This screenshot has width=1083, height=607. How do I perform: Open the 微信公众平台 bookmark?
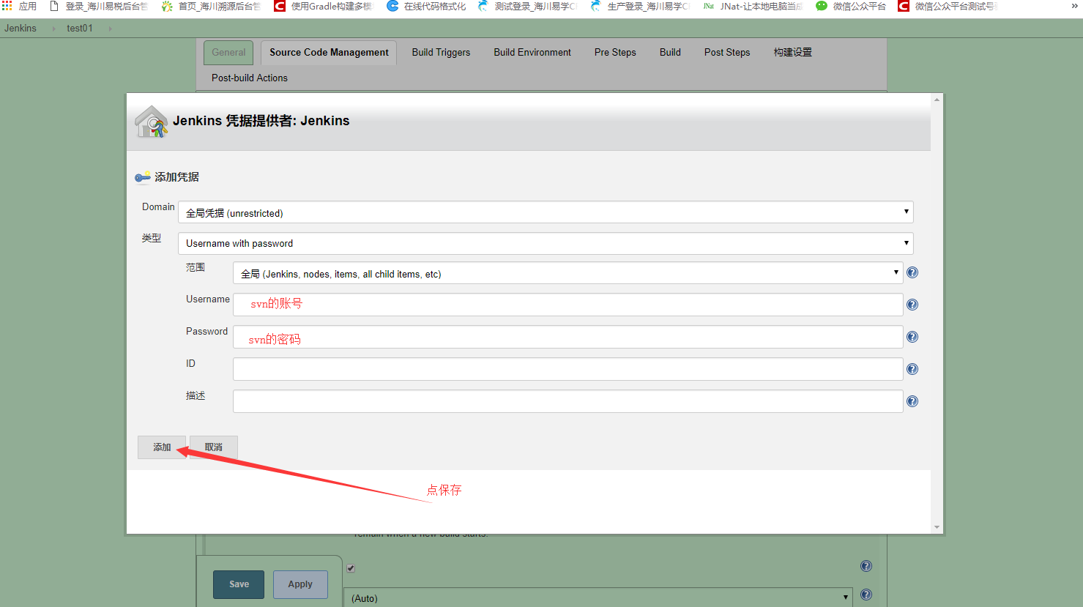[x=851, y=6]
